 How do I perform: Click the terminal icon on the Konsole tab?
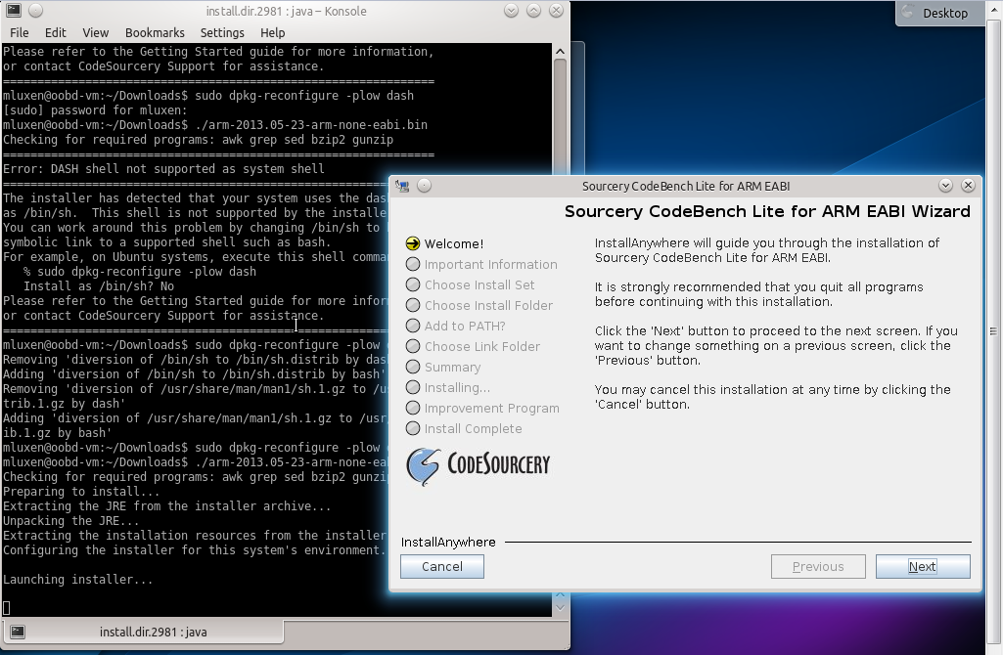click(17, 632)
